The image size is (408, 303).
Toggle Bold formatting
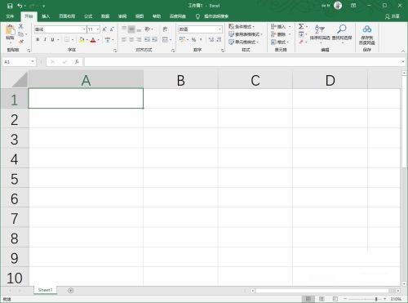(x=38, y=40)
